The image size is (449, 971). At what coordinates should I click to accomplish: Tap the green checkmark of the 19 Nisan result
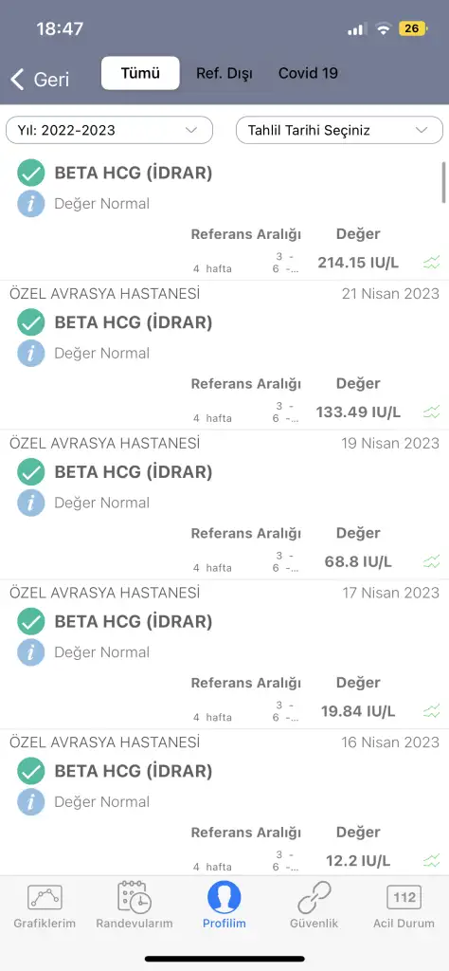(31, 472)
